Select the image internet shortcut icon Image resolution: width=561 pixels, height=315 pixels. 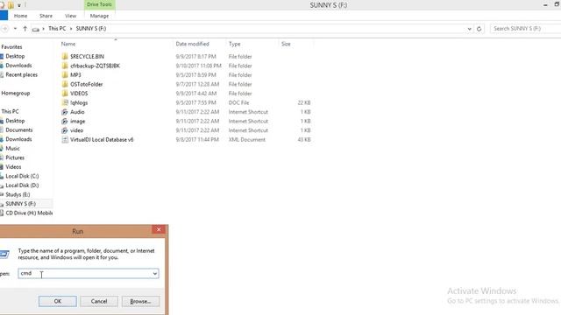[65, 122]
